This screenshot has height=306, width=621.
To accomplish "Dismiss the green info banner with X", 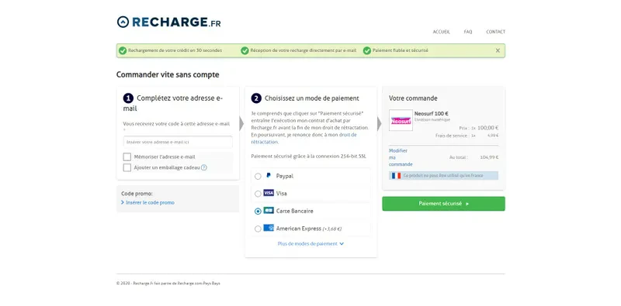I will 498,50.
